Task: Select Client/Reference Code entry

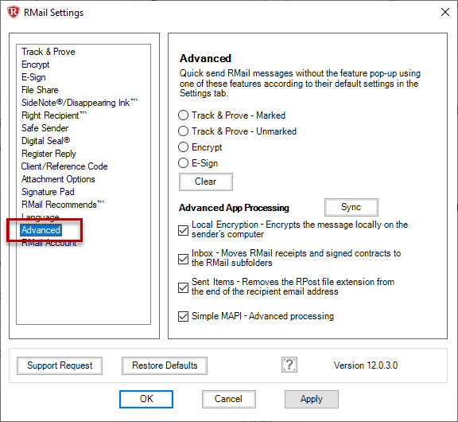Action: [64, 166]
